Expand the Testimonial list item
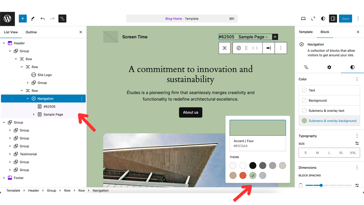 [10, 154]
